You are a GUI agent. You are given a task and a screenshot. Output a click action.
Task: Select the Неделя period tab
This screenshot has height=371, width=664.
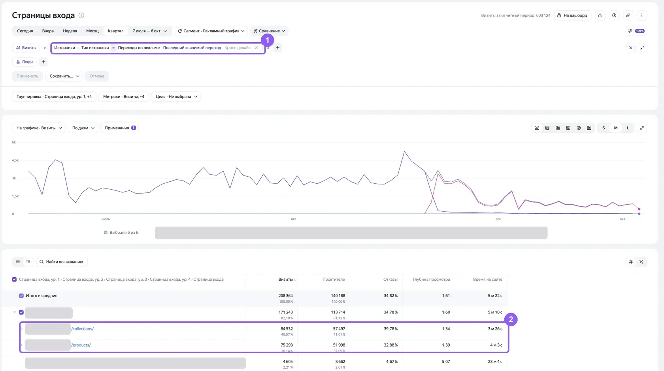click(x=70, y=31)
